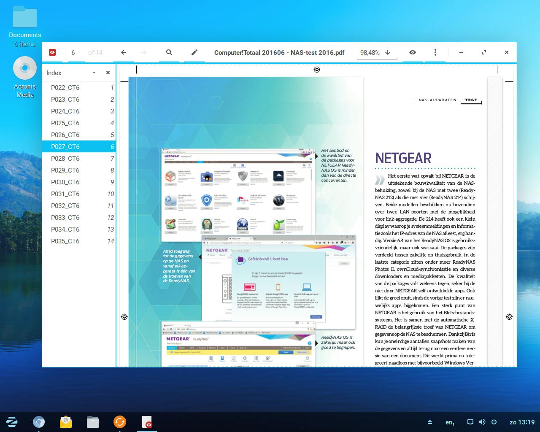The image size is (540, 432).
Task: Click the red PDF viewer app icon
Action: tap(52, 52)
